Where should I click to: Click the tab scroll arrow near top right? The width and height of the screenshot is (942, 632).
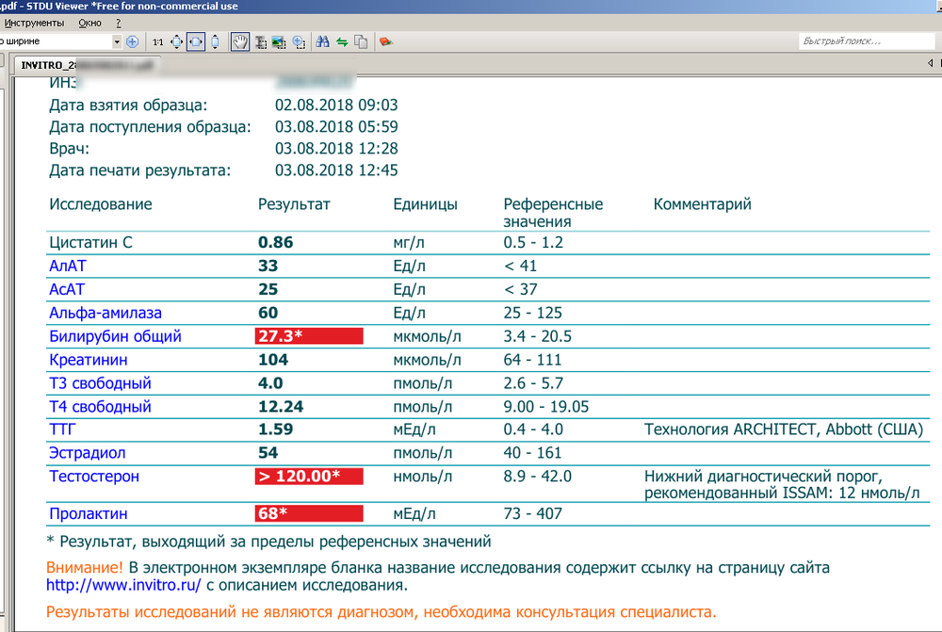tap(928, 62)
